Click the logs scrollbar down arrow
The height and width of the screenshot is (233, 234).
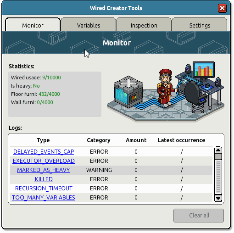pos(218,199)
